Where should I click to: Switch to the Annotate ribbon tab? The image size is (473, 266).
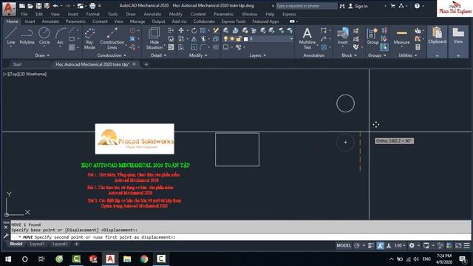(50, 21)
